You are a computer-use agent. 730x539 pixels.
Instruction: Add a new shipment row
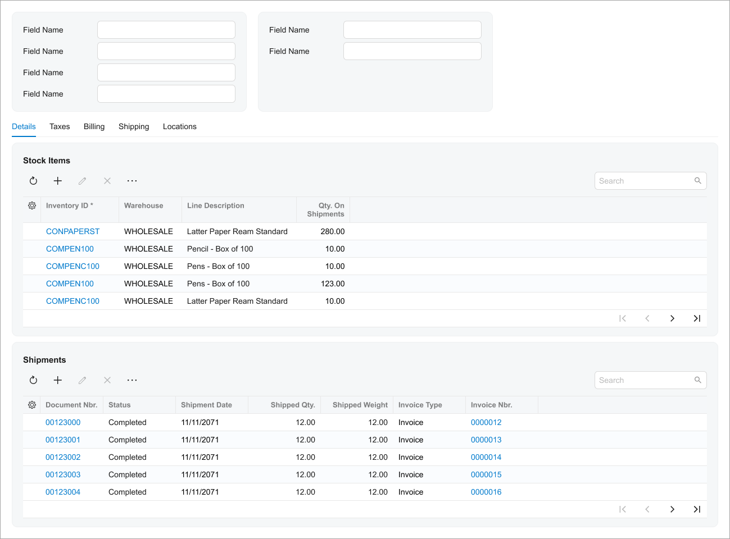[x=58, y=380]
